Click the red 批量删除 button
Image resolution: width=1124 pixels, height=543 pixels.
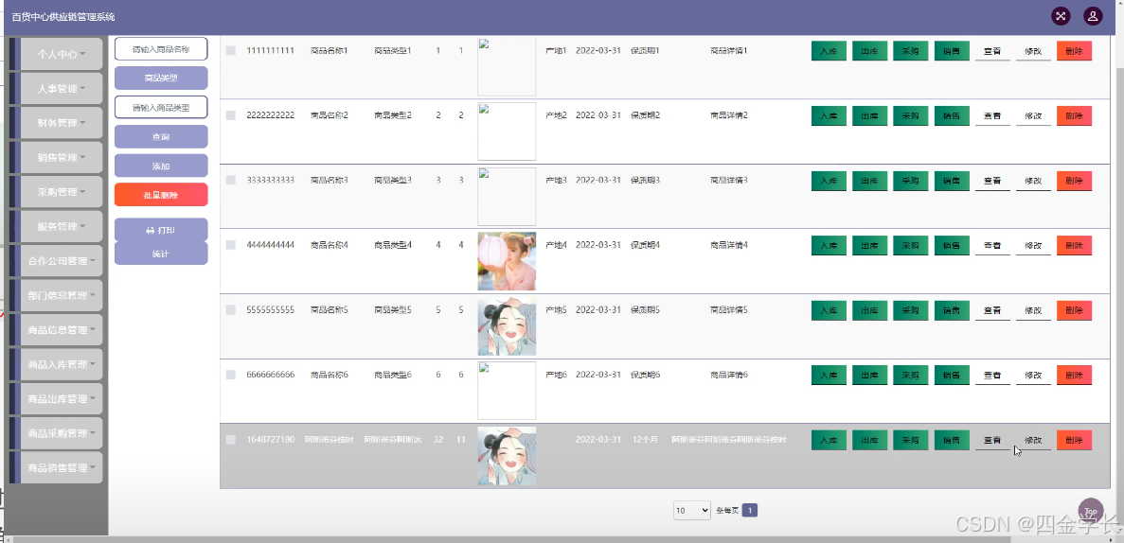[x=161, y=195]
